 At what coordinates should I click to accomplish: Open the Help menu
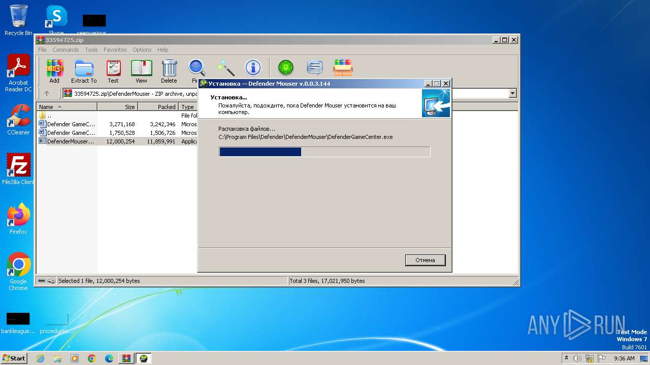pyautogui.click(x=162, y=50)
